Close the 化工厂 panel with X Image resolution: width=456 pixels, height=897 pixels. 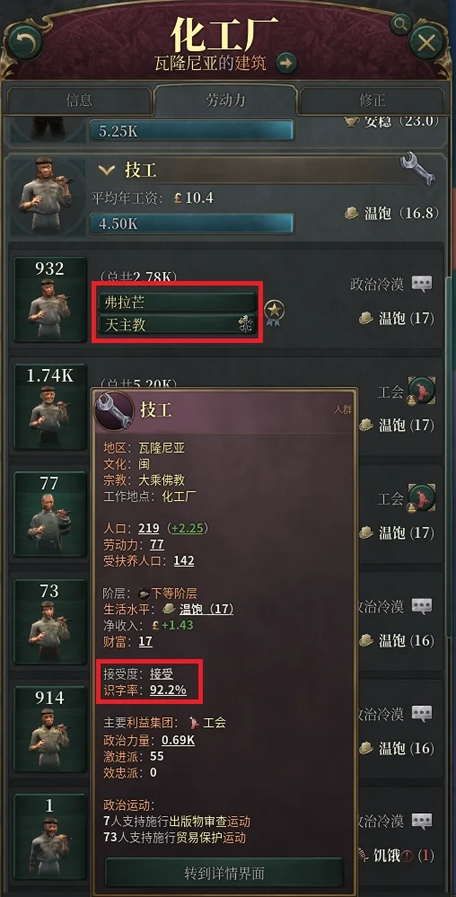click(x=426, y=42)
